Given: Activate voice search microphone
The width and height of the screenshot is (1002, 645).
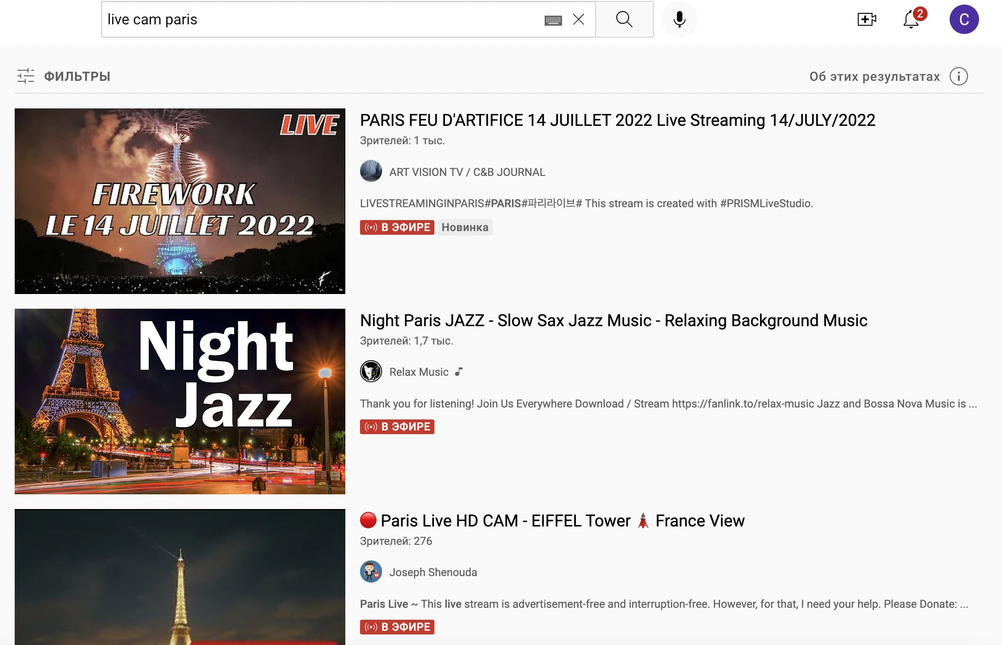Looking at the screenshot, I should (679, 19).
